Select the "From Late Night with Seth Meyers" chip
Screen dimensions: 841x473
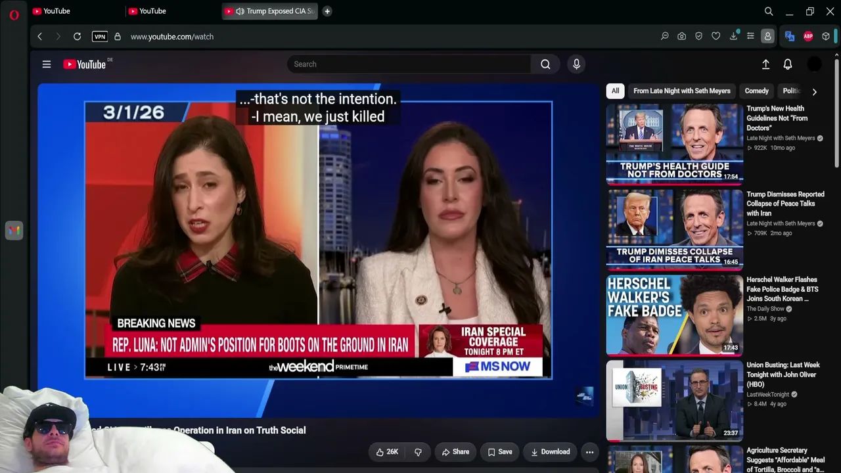[x=682, y=91]
